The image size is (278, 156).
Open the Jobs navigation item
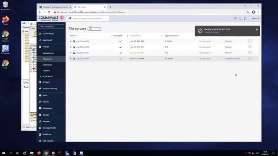click(x=44, y=95)
